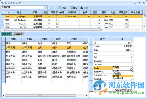Viewport: 147px width, 99px height.
Task: Click field grid scroll left arrow
Action: [3, 96]
